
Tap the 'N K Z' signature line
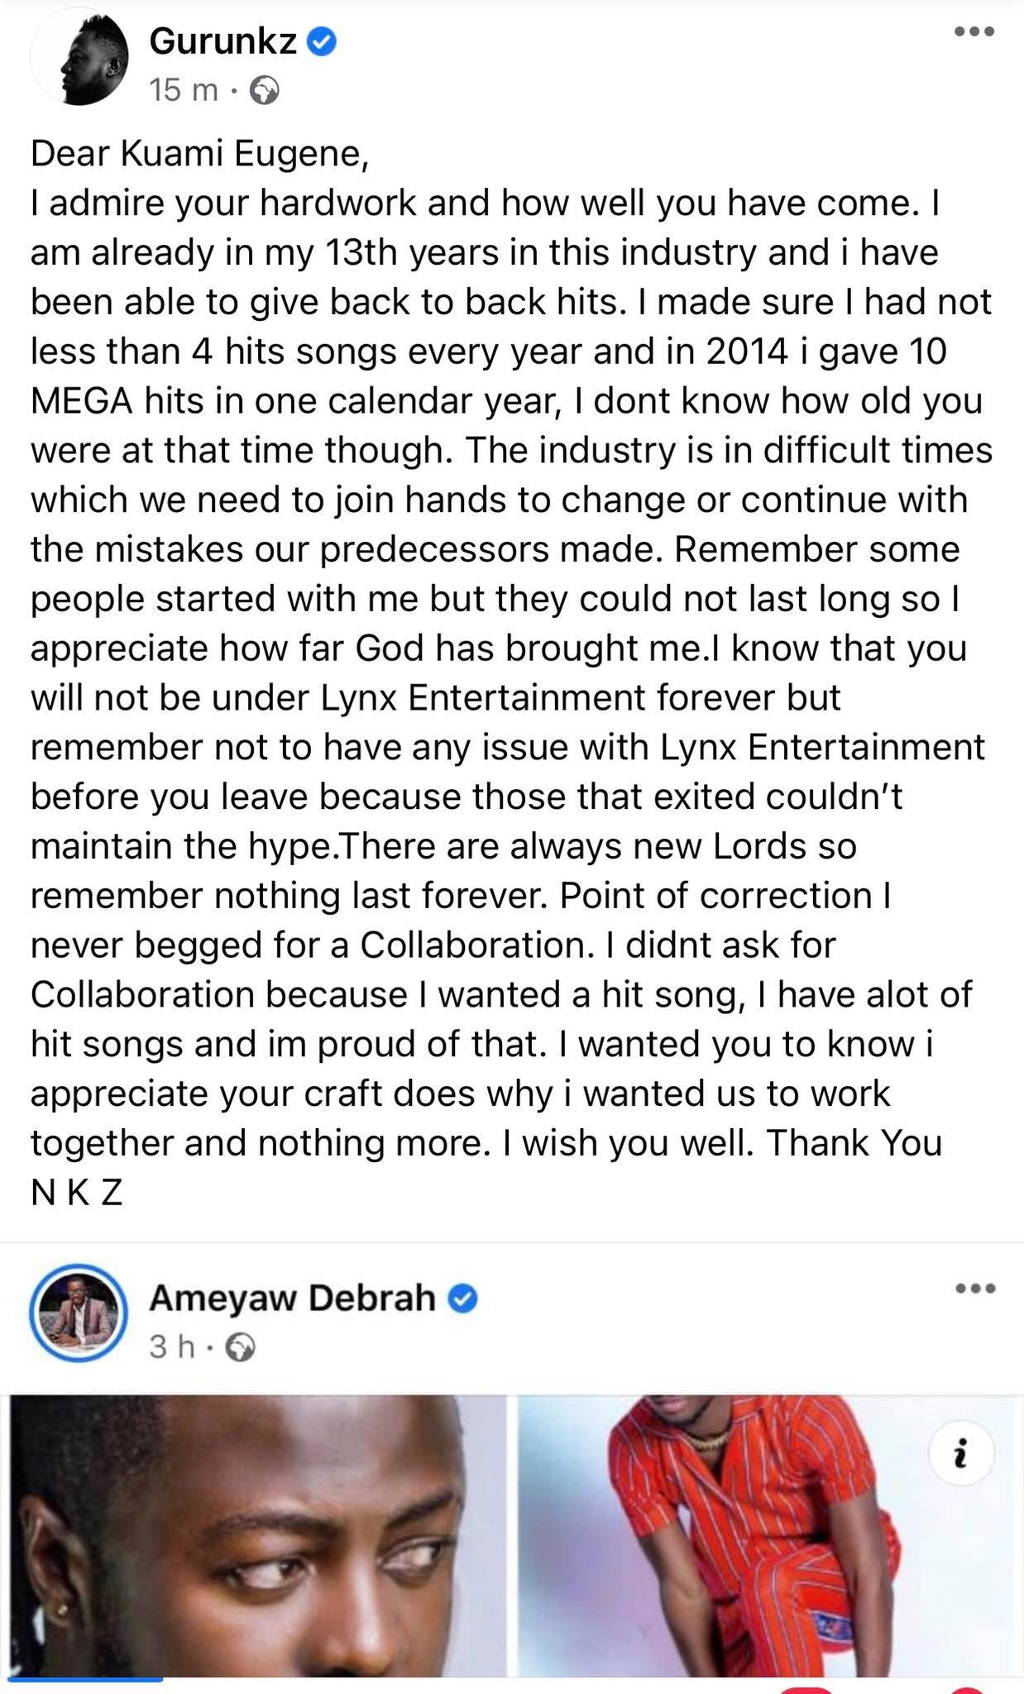click(x=77, y=1193)
